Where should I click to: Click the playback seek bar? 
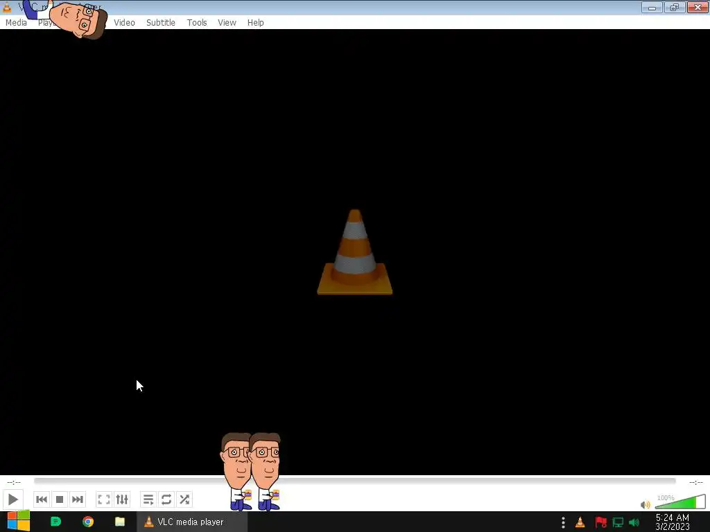[355, 481]
